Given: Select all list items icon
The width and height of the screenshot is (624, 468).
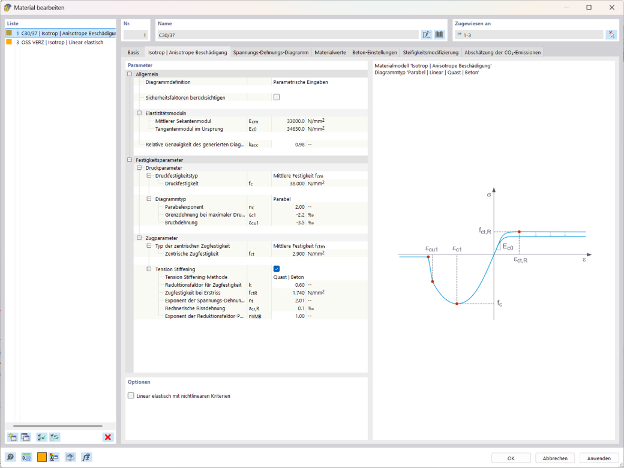Looking at the screenshot, I should pyautogui.click(x=41, y=437).
